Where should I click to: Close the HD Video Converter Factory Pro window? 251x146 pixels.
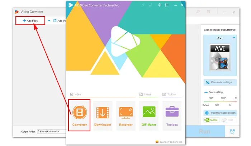182,5
